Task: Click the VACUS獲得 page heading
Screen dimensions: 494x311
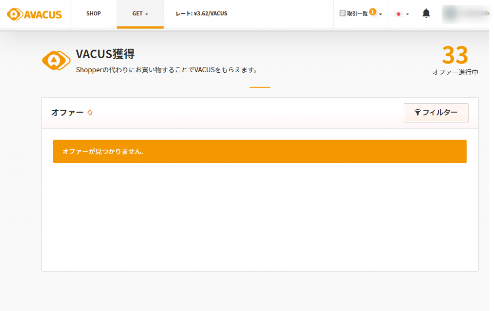Action: pos(105,54)
